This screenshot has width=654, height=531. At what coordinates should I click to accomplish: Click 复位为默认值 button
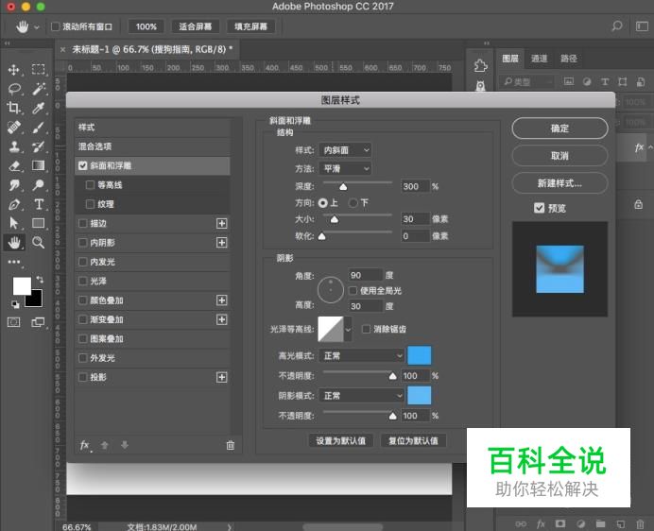[413, 441]
